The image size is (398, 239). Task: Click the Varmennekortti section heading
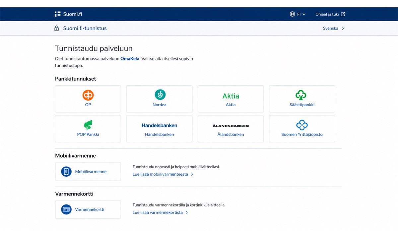pyautogui.click(x=74, y=194)
